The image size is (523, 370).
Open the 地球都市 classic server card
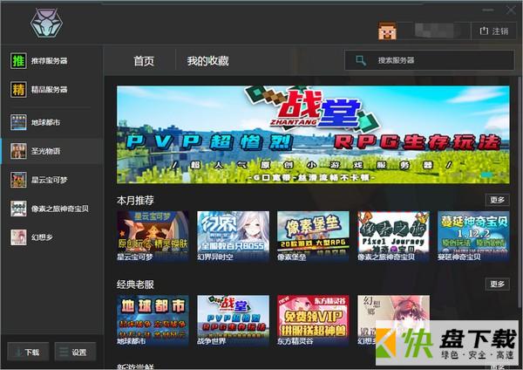[153, 320]
